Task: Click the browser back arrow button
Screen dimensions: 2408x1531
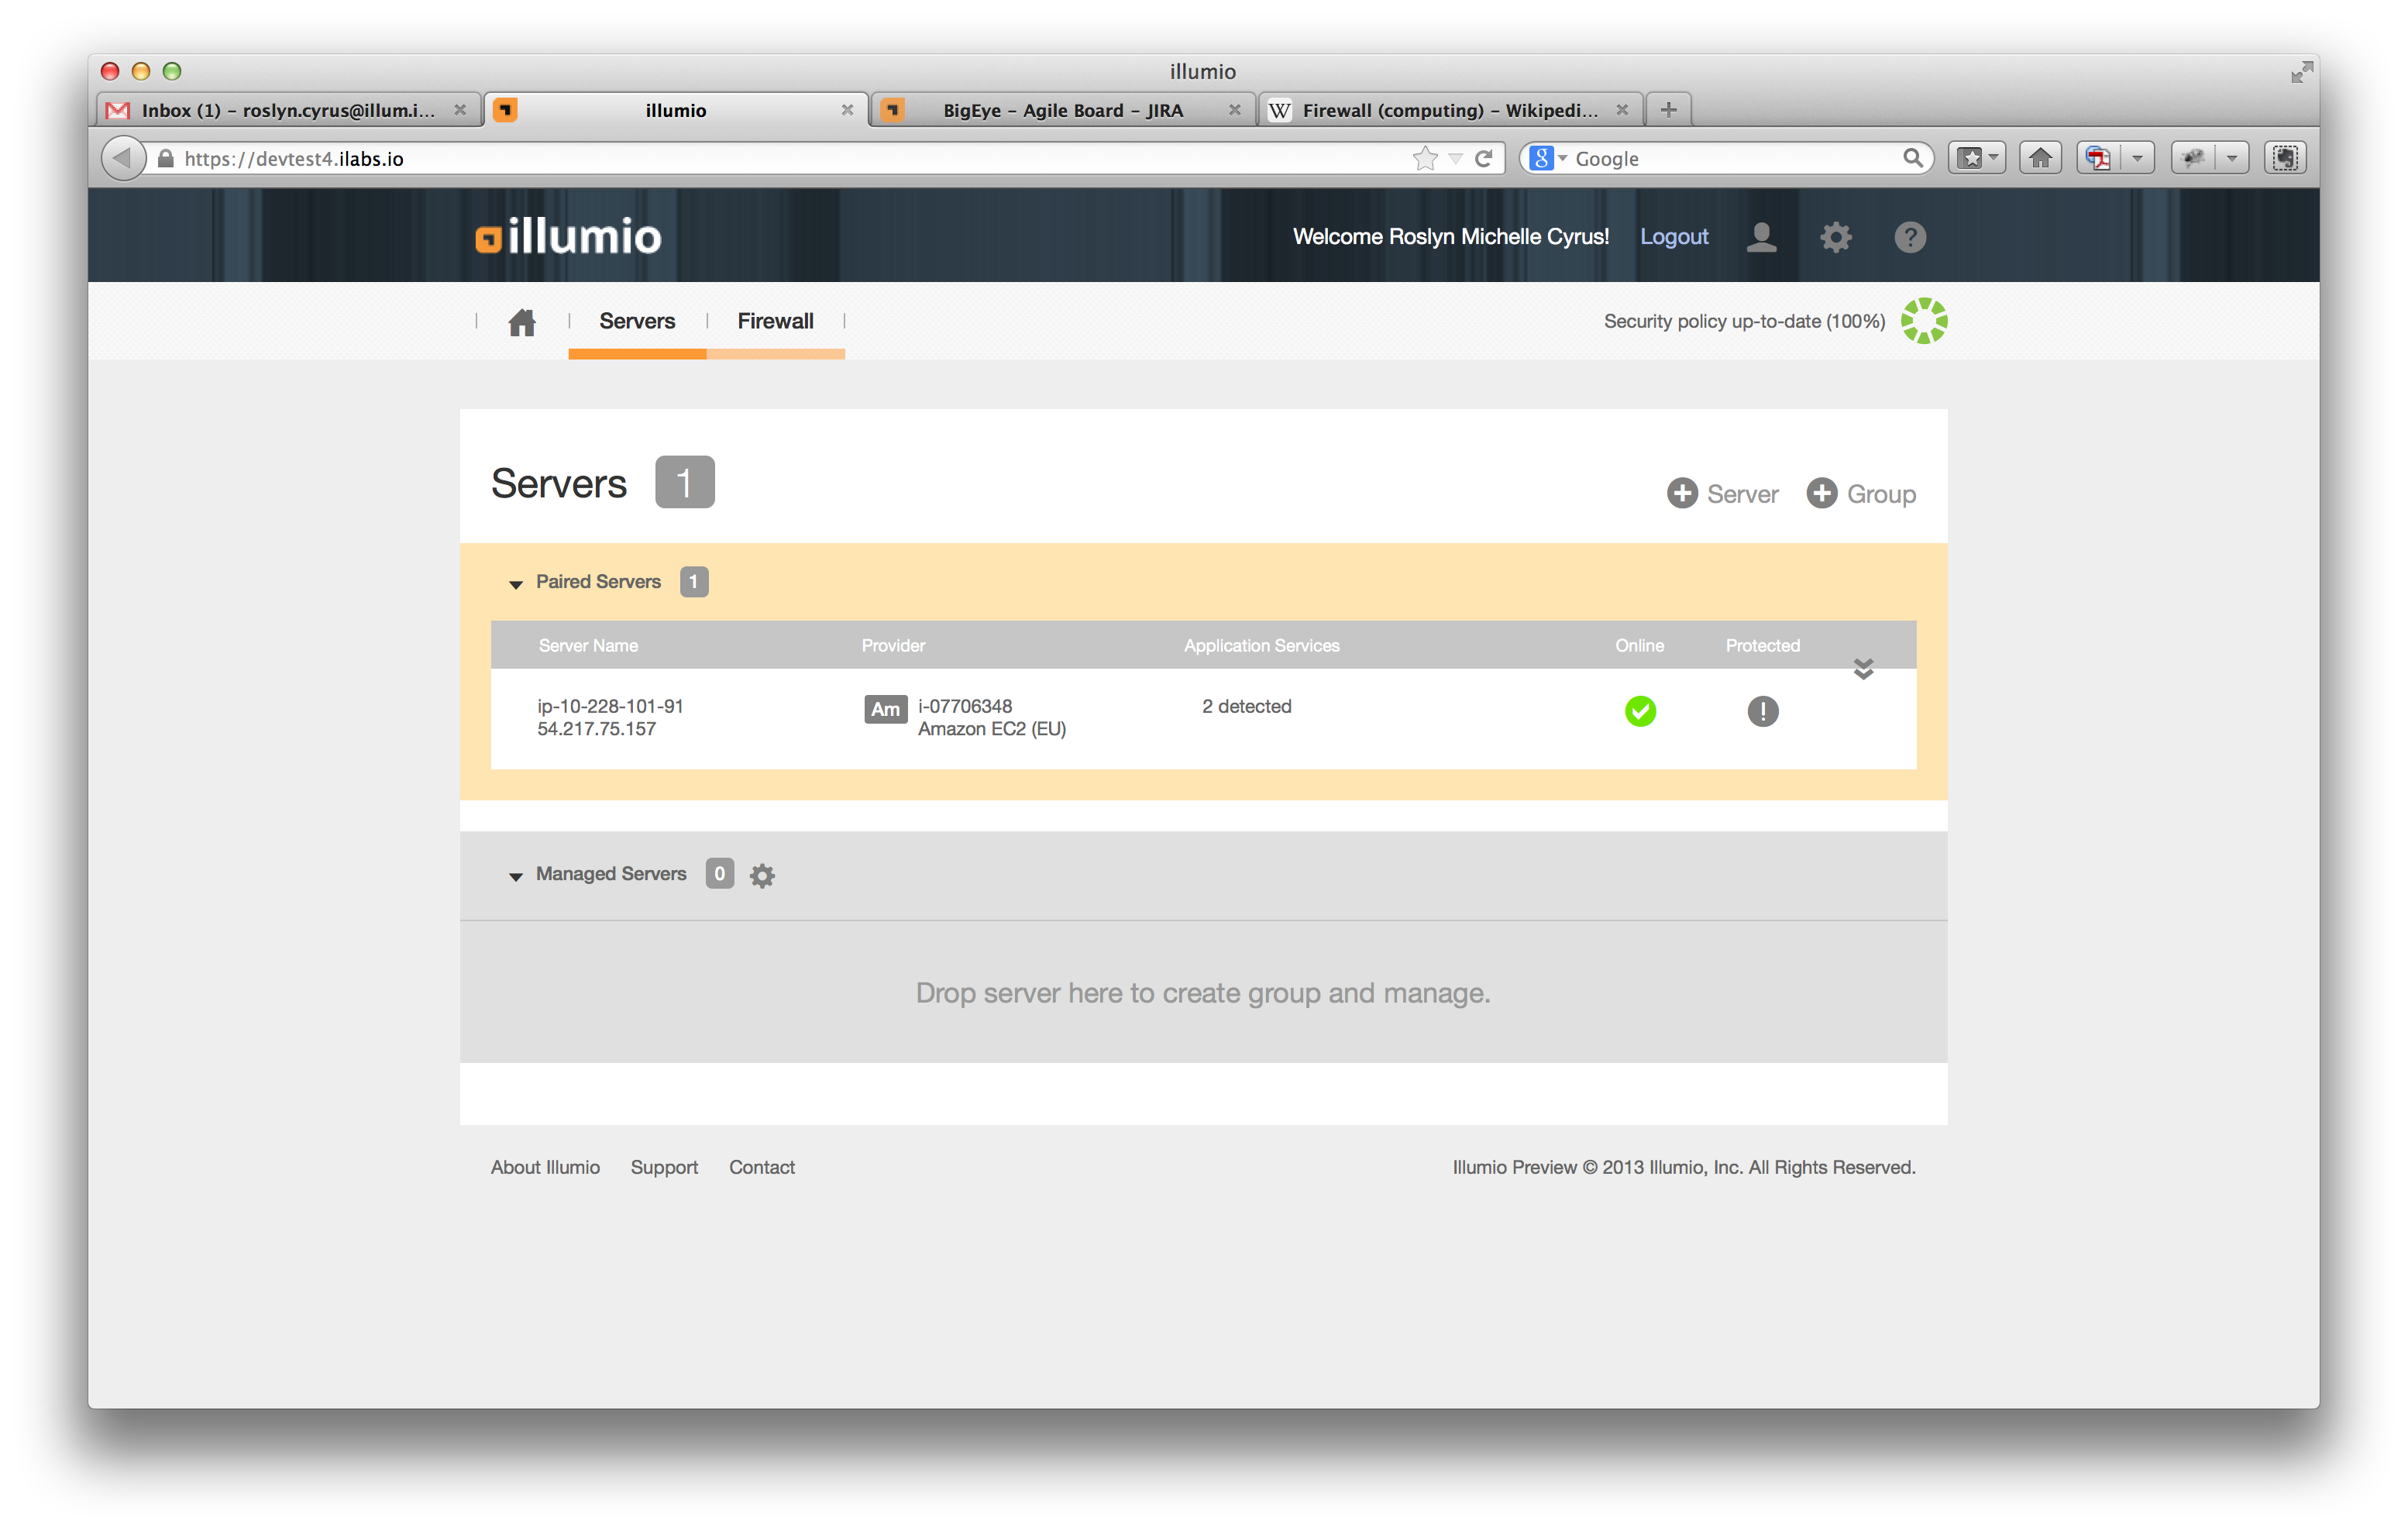Action: point(123,158)
